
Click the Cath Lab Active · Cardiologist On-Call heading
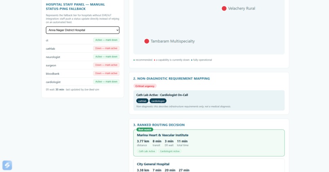(162, 95)
